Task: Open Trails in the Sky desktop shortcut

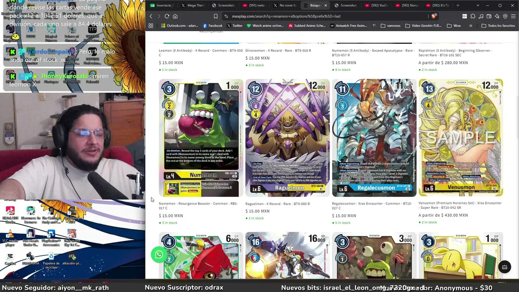Action: pos(72,238)
